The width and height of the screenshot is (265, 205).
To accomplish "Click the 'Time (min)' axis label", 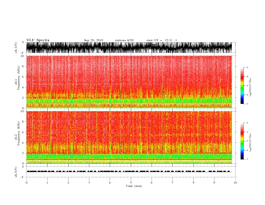I will click(134, 186).
